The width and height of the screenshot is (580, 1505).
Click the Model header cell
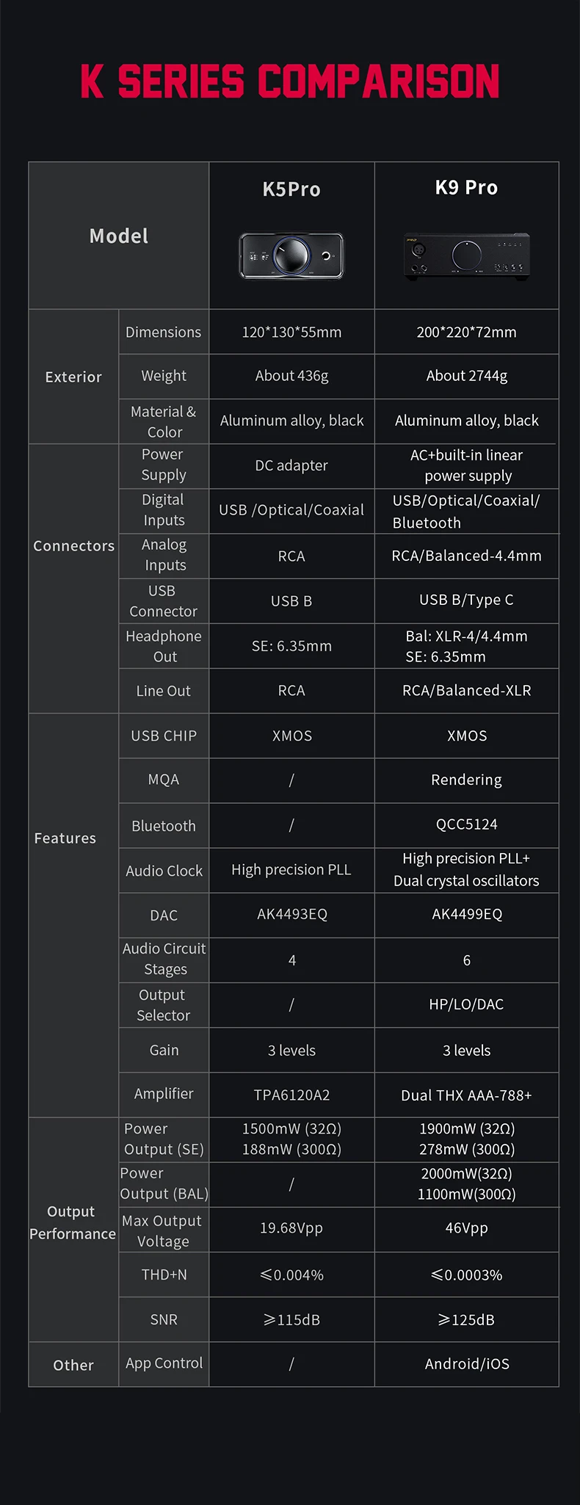pyautogui.click(x=119, y=236)
